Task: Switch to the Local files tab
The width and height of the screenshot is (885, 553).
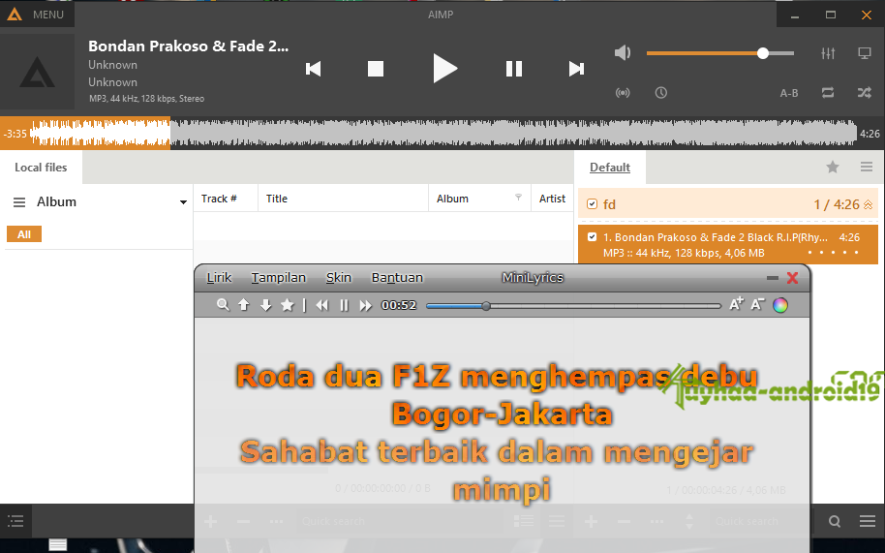Action: [41, 167]
